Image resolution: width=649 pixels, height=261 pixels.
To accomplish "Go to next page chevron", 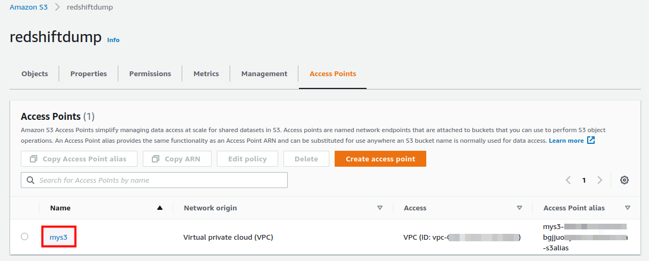I will [x=600, y=180].
